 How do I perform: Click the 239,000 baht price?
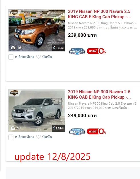(x=82, y=35)
